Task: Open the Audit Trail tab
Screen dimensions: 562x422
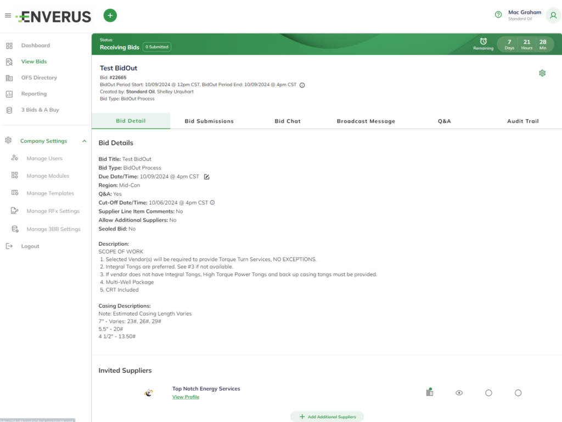Action: (x=522, y=121)
